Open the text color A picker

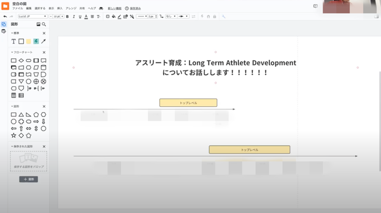[86, 16]
